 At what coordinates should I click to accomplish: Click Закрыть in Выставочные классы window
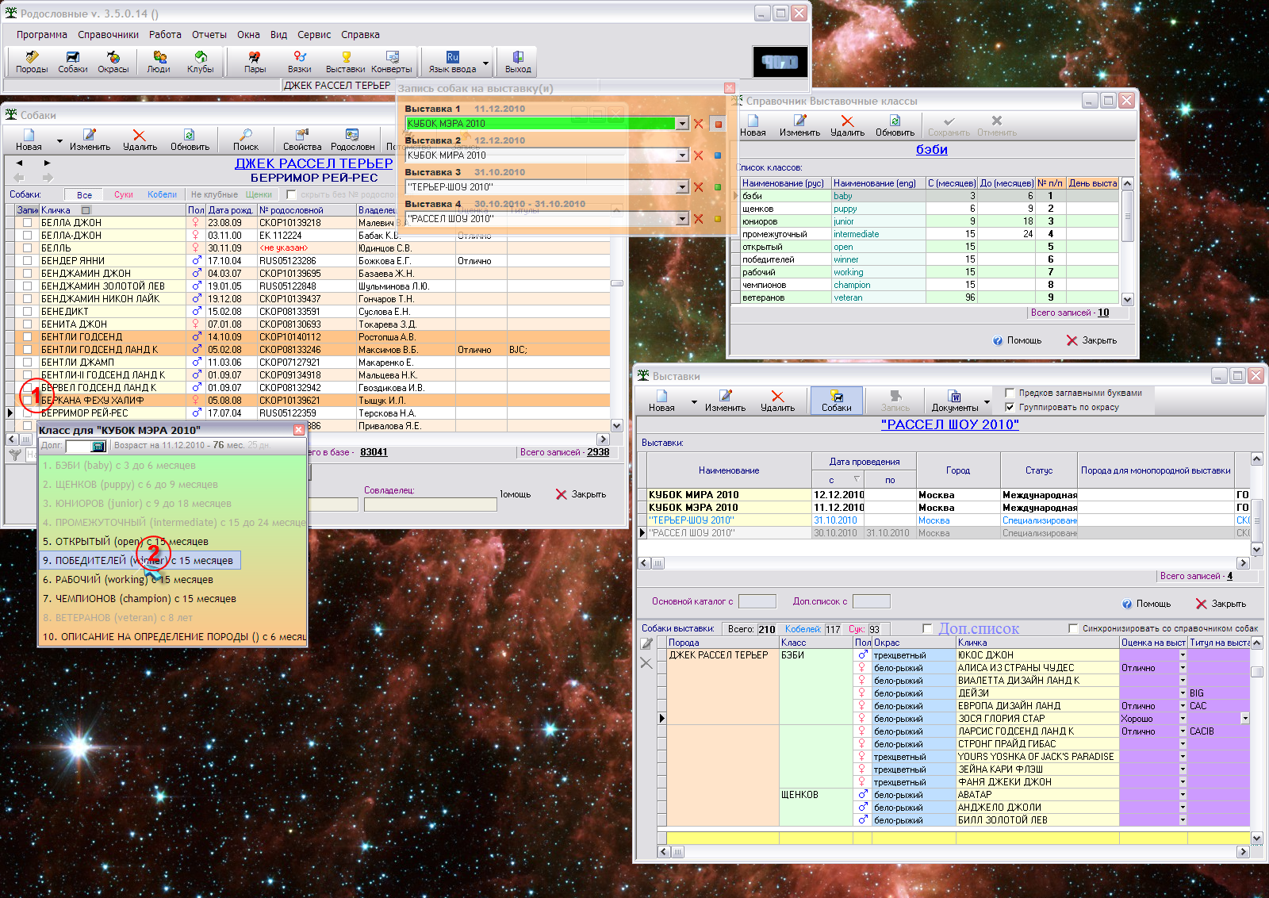[1091, 340]
